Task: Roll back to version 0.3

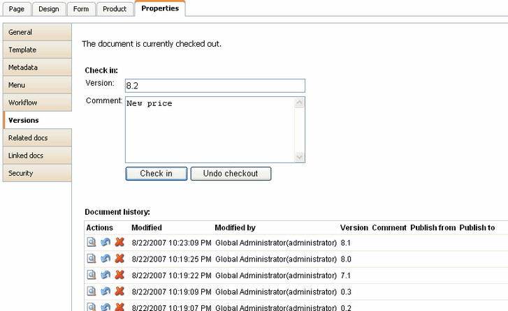Action: pyautogui.click(x=105, y=291)
